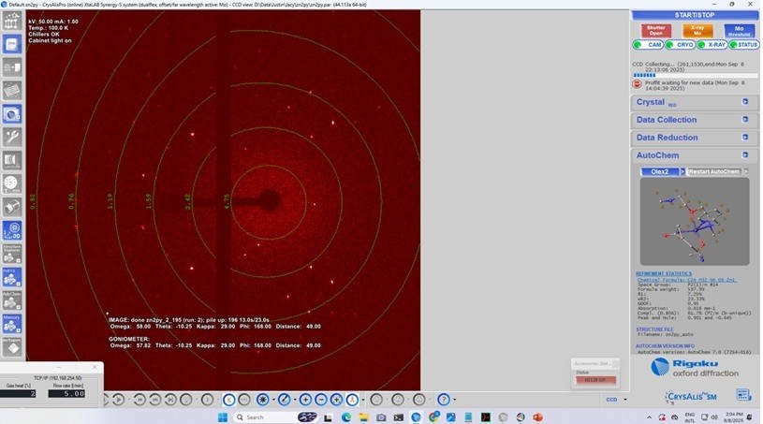Open the Memory sidebar icon
Image resolution: width=763 pixels, height=424 pixels.
12,323
